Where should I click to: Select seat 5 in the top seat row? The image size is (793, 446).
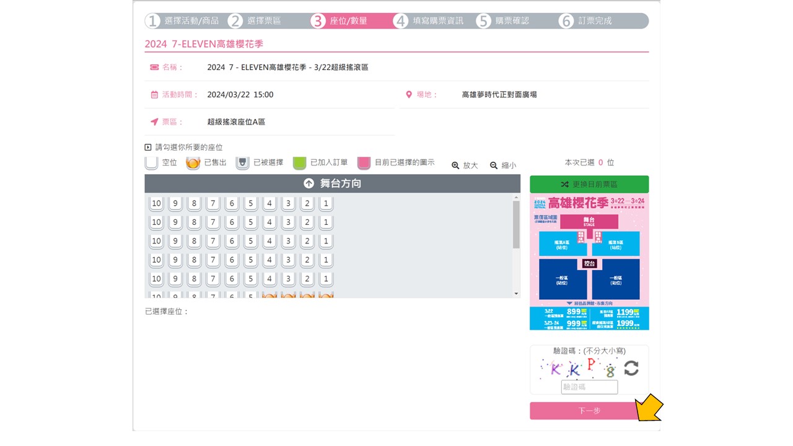pyautogui.click(x=250, y=203)
